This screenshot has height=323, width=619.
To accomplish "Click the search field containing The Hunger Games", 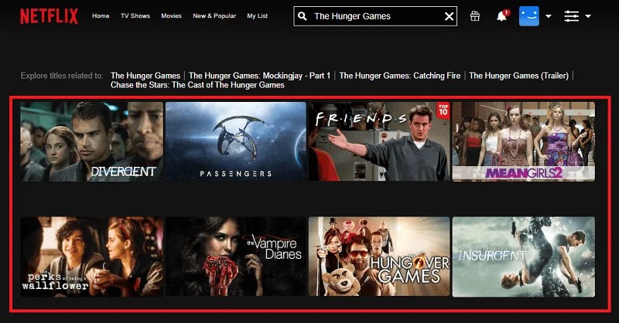I will (375, 16).
